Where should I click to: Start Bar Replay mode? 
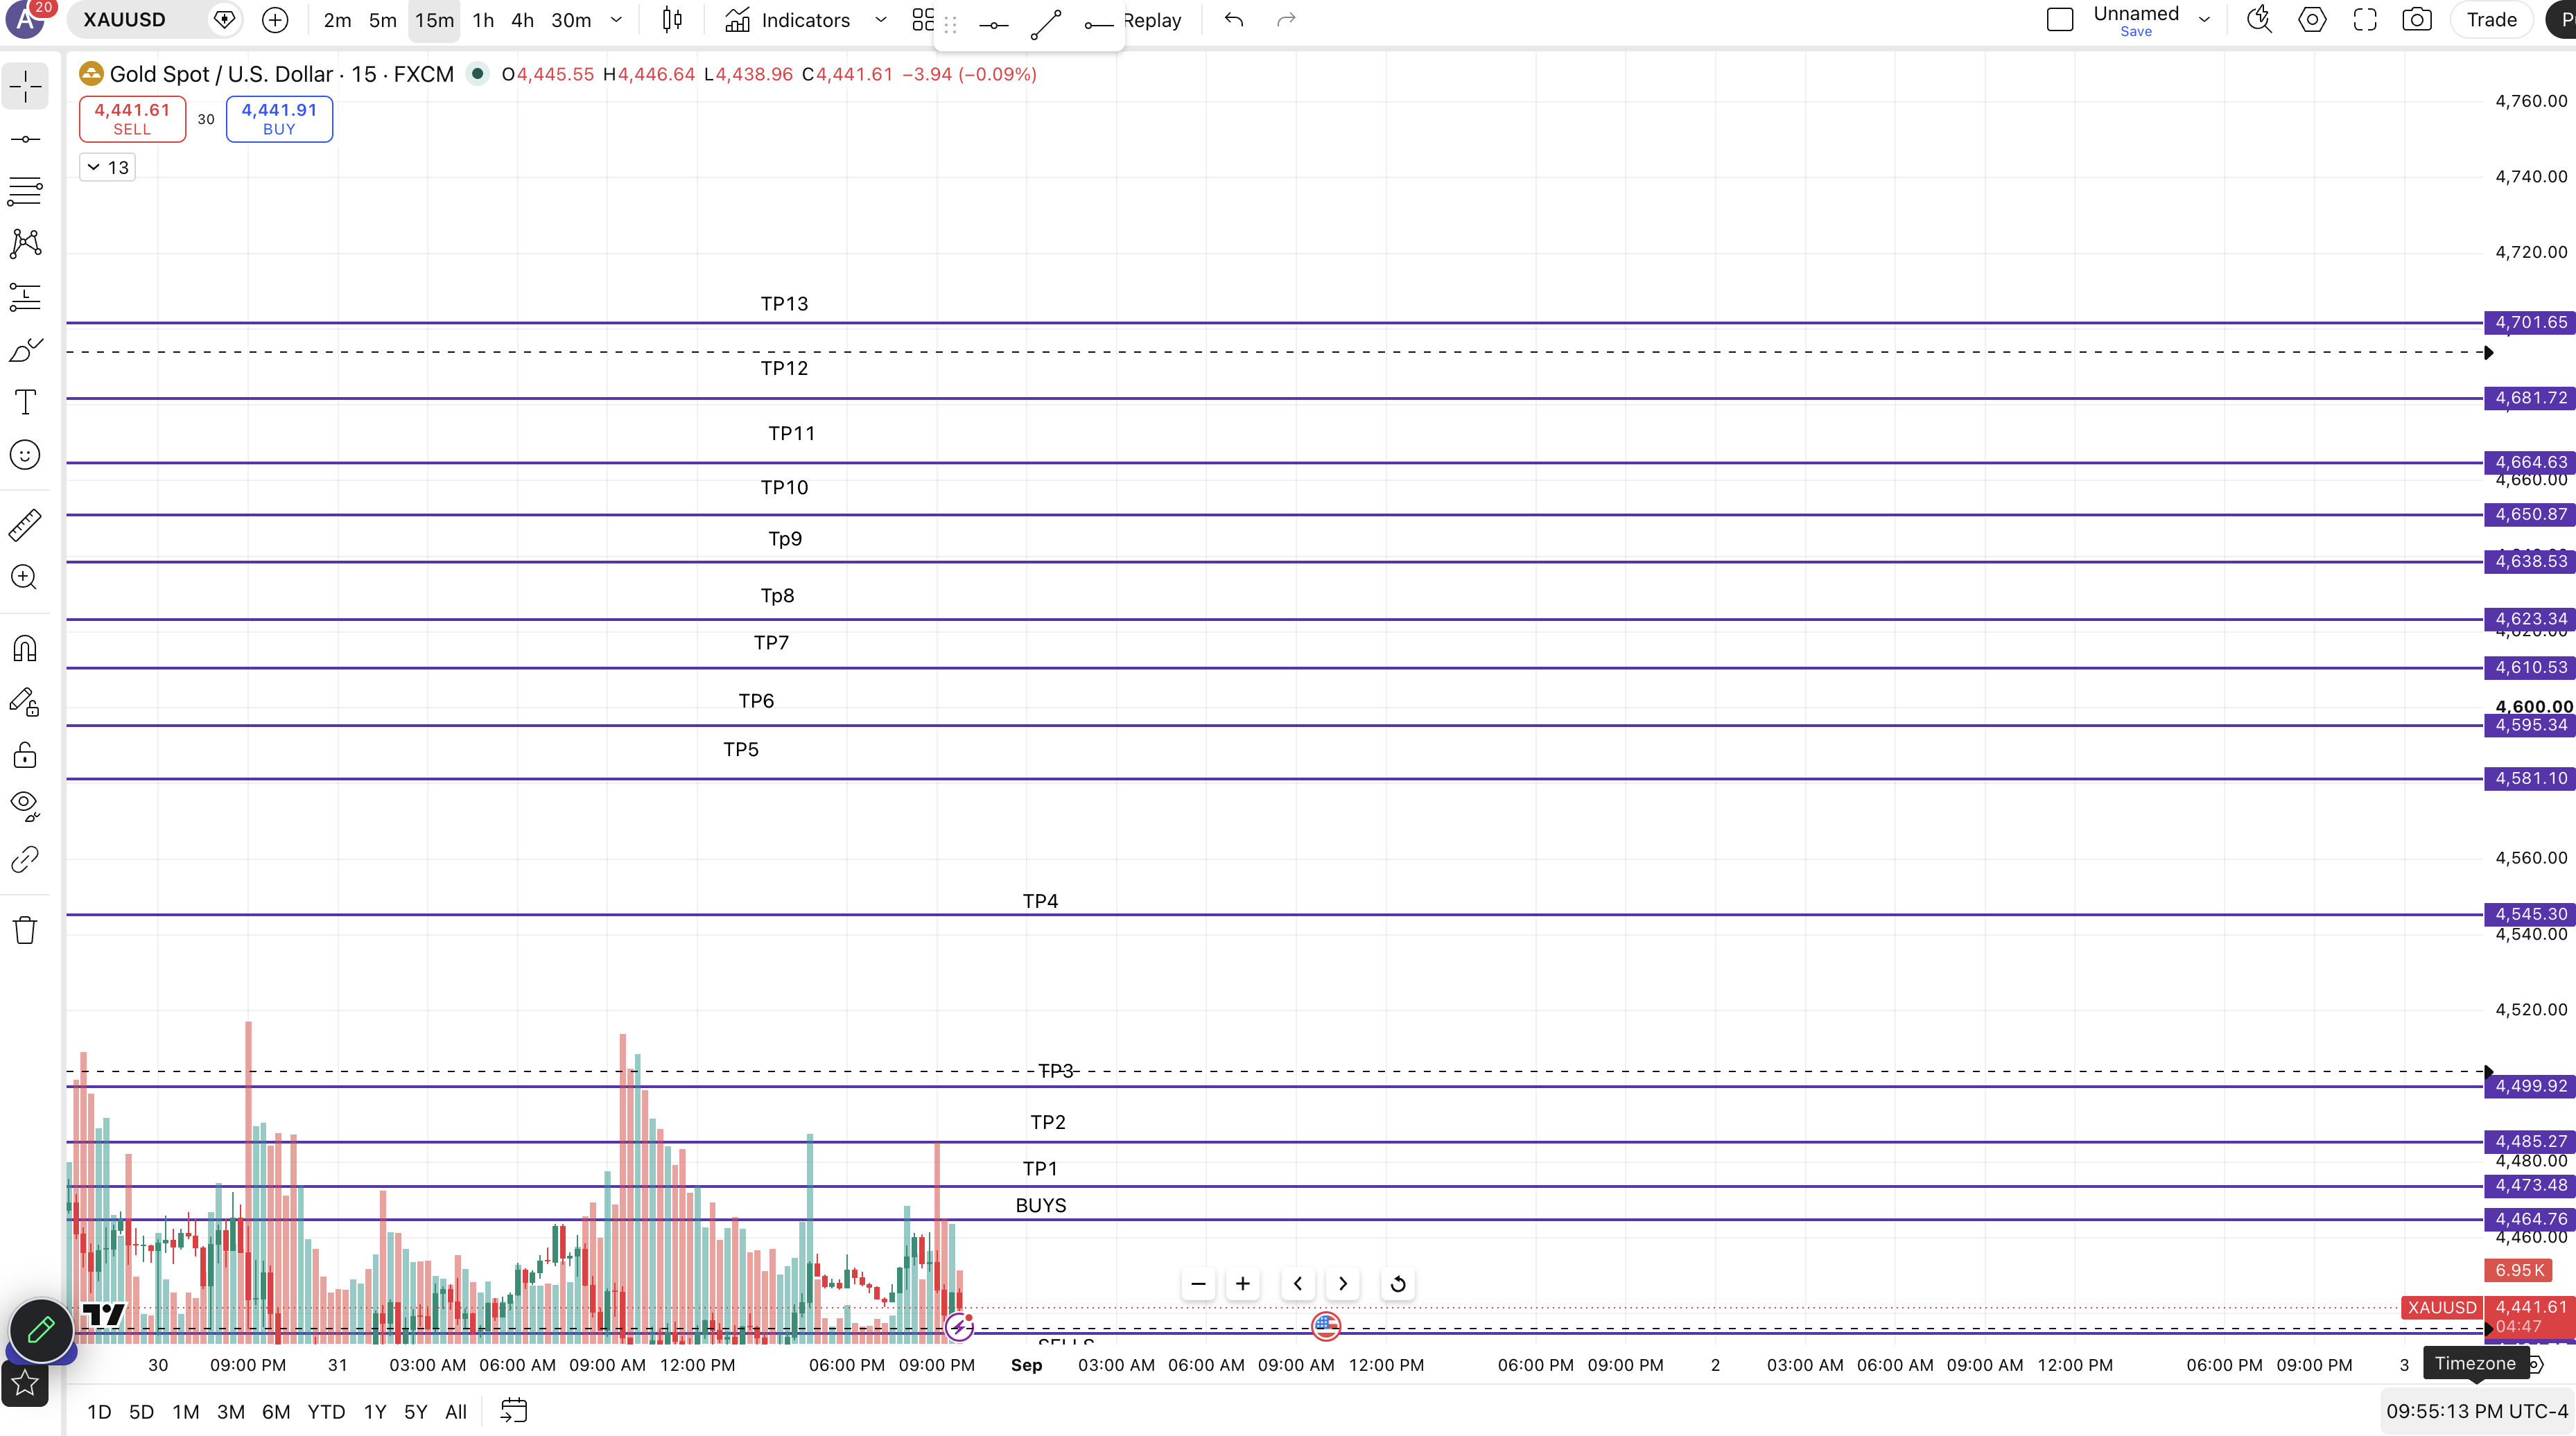tap(1152, 20)
